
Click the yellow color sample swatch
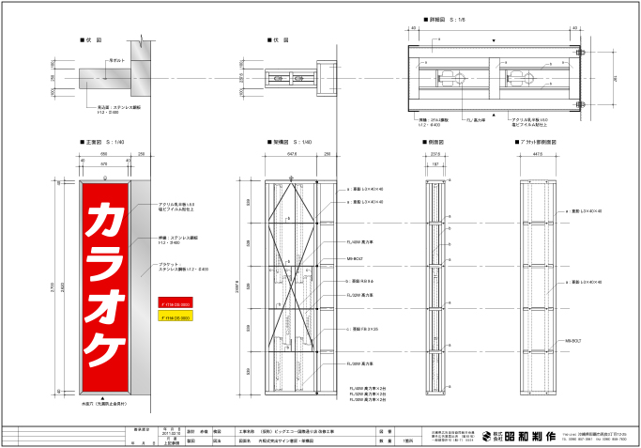click(x=176, y=316)
